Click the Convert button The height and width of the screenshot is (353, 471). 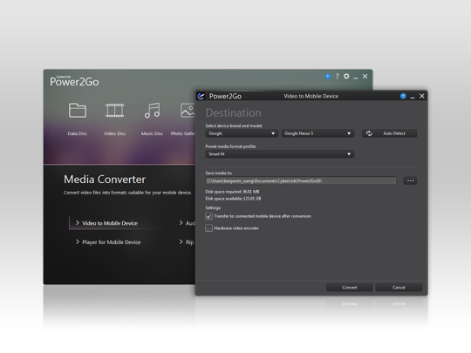tap(350, 288)
